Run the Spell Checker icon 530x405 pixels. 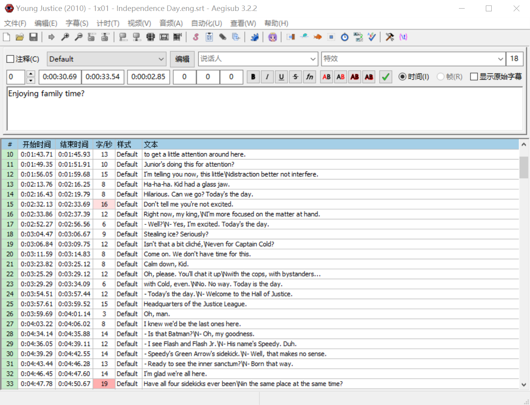pyautogui.click(x=372, y=37)
